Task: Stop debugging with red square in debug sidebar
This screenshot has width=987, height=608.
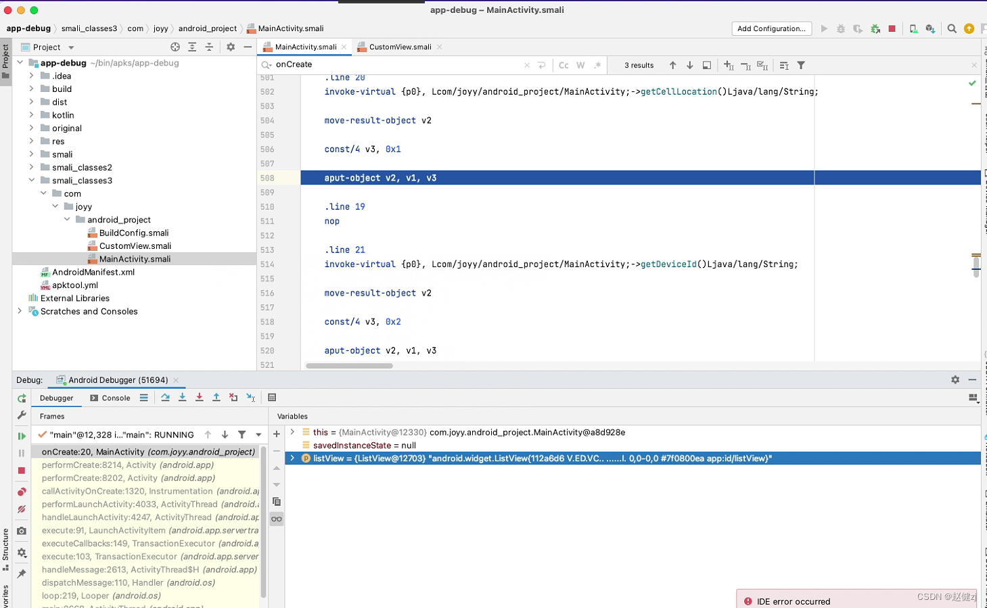Action: pos(22,470)
